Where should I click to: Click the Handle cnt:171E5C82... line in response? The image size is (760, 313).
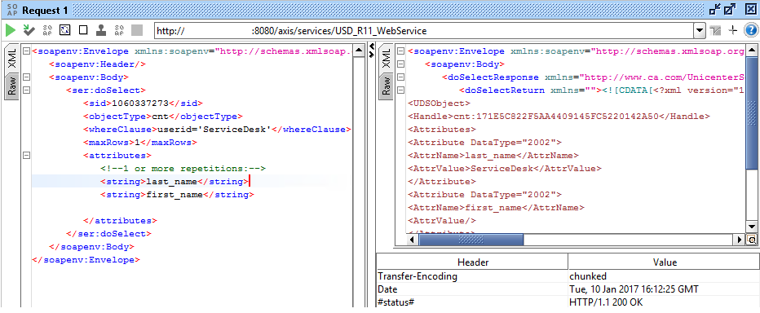[x=559, y=117]
